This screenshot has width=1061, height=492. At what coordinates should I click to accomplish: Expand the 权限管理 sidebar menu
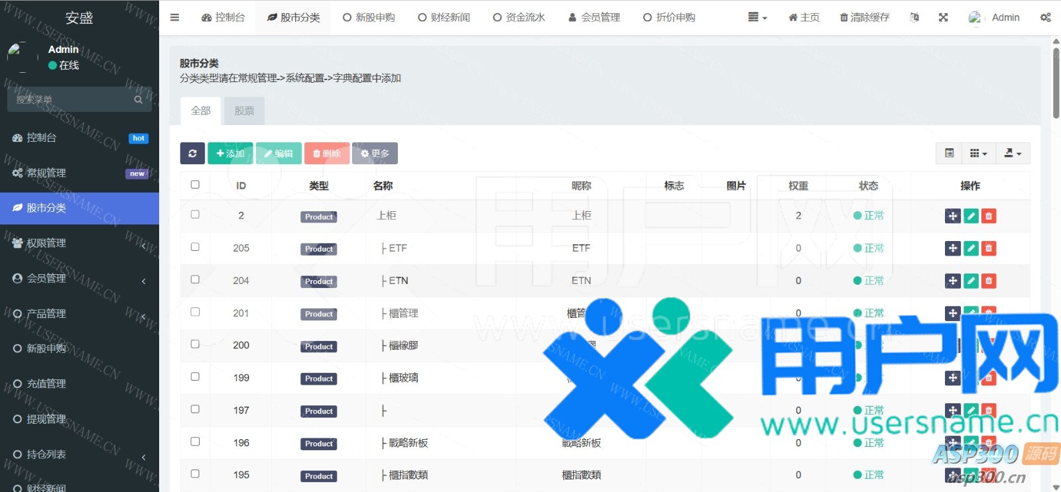tap(80, 243)
